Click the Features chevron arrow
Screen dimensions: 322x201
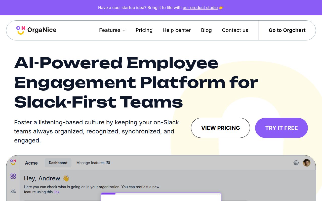pos(124,31)
